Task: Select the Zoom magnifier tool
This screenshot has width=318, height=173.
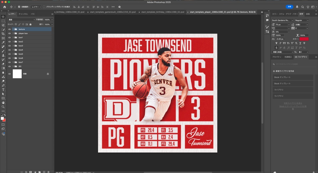Action: (3, 107)
